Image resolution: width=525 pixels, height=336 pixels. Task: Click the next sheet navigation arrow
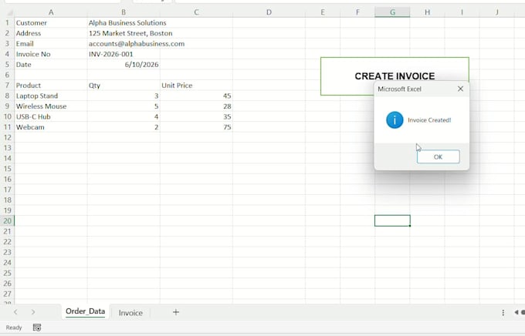point(32,312)
